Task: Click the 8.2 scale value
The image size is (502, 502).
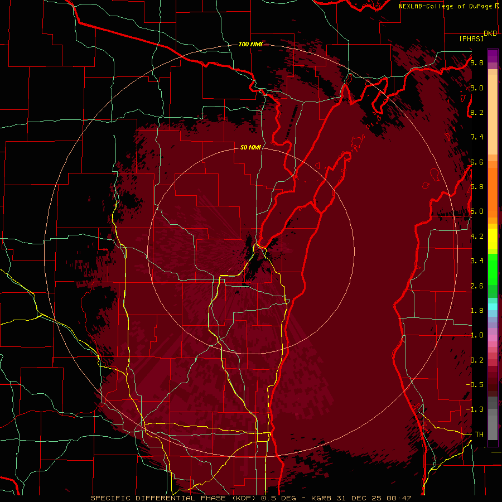Action: tap(477, 113)
